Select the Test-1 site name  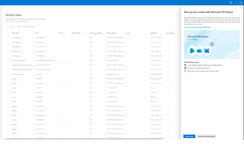14,88
